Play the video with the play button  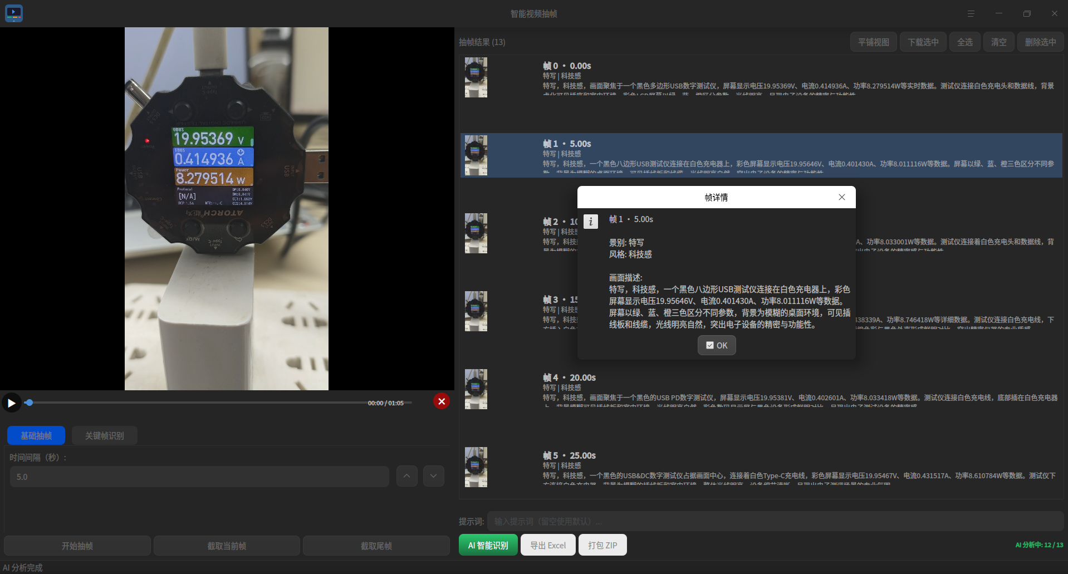coord(11,403)
